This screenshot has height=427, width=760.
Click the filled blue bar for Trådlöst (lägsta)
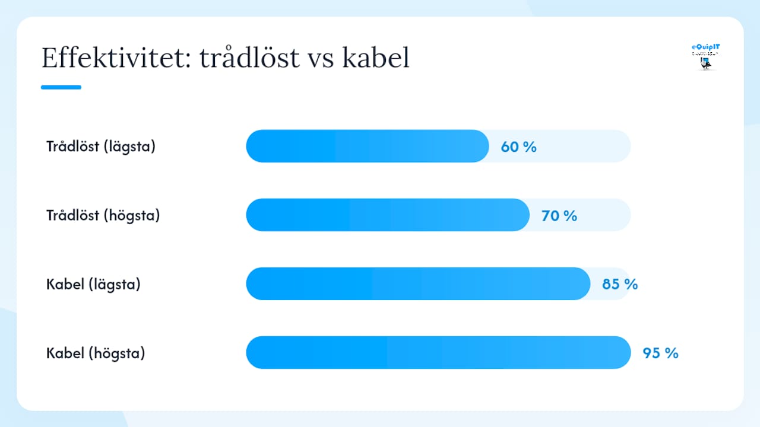368,146
